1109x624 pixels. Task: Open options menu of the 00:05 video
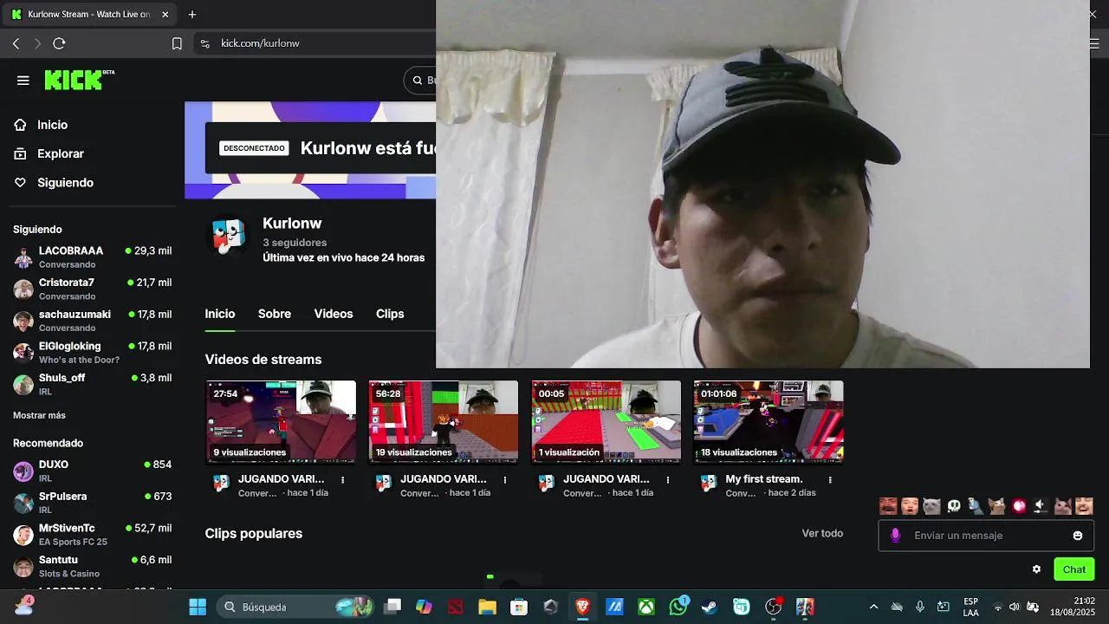click(668, 479)
